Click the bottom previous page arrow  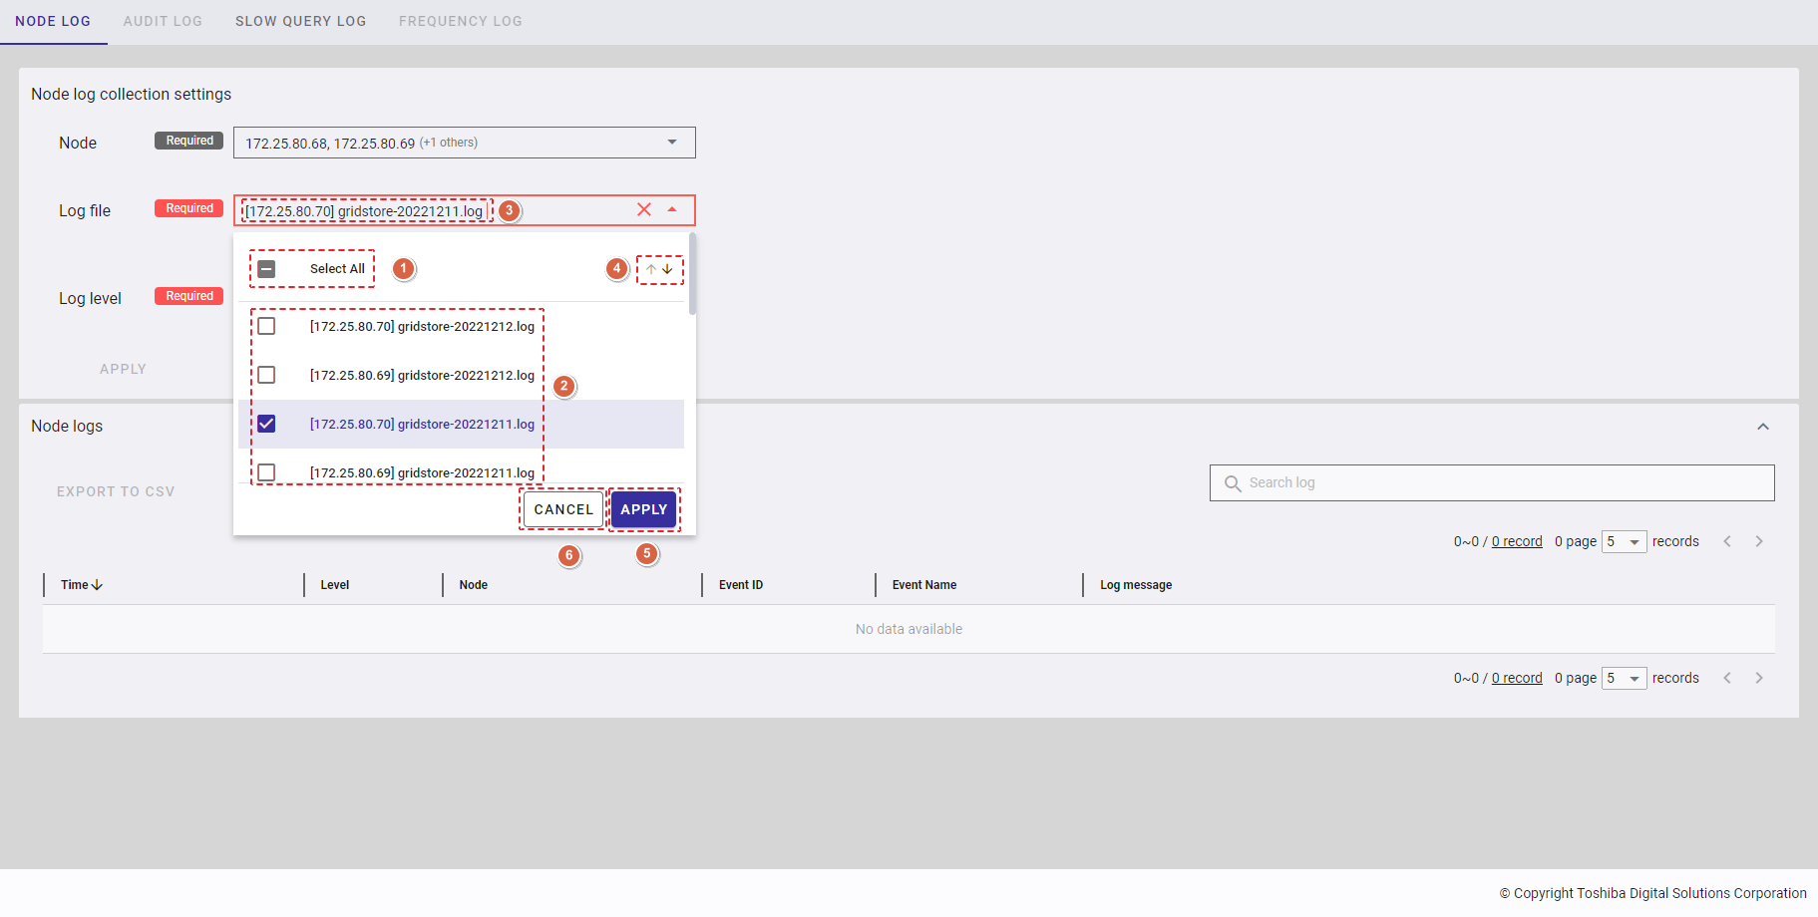pos(1727,678)
